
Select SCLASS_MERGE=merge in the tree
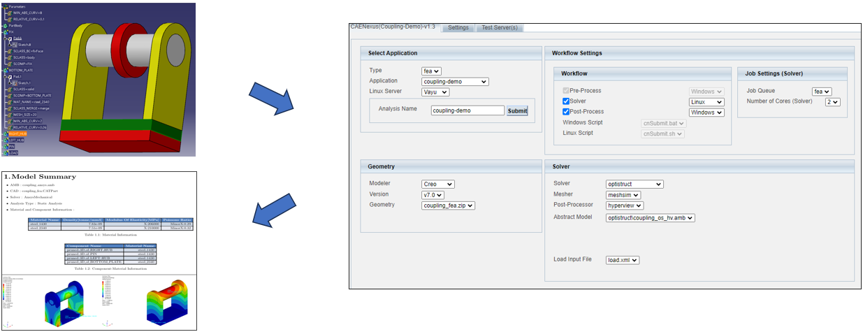click(x=29, y=108)
